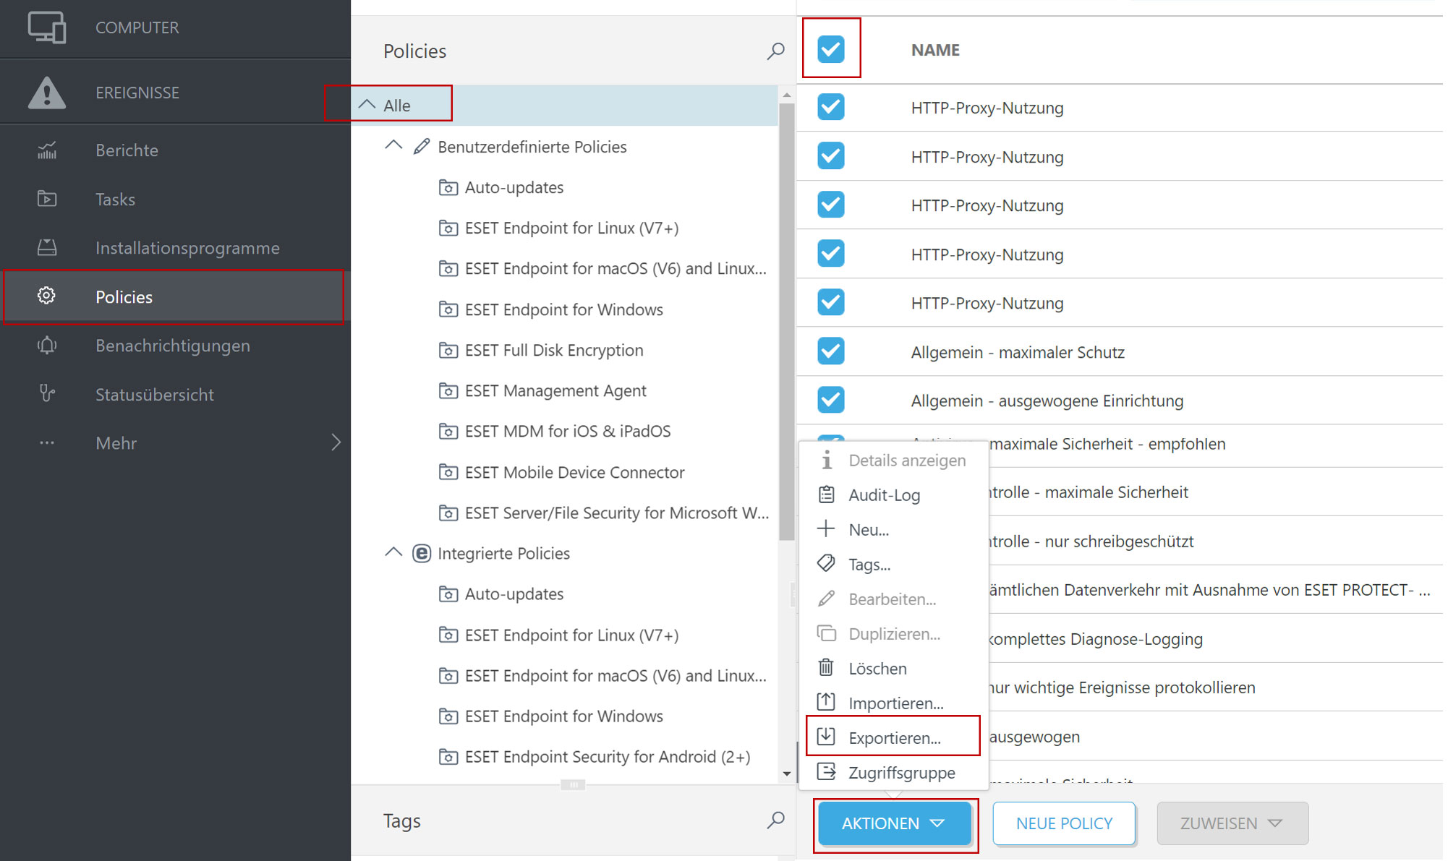This screenshot has width=1448, height=861.
Task: Open Berichte via its chart icon
Action: pyautogui.click(x=47, y=150)
